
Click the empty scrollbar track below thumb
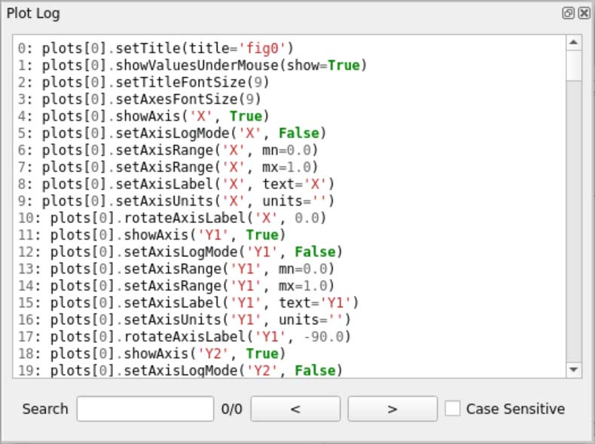click(x=573, y=226)
